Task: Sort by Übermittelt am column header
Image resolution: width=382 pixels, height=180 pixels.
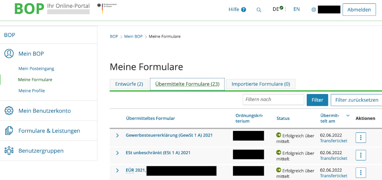Action: click(x=329, y=118)
